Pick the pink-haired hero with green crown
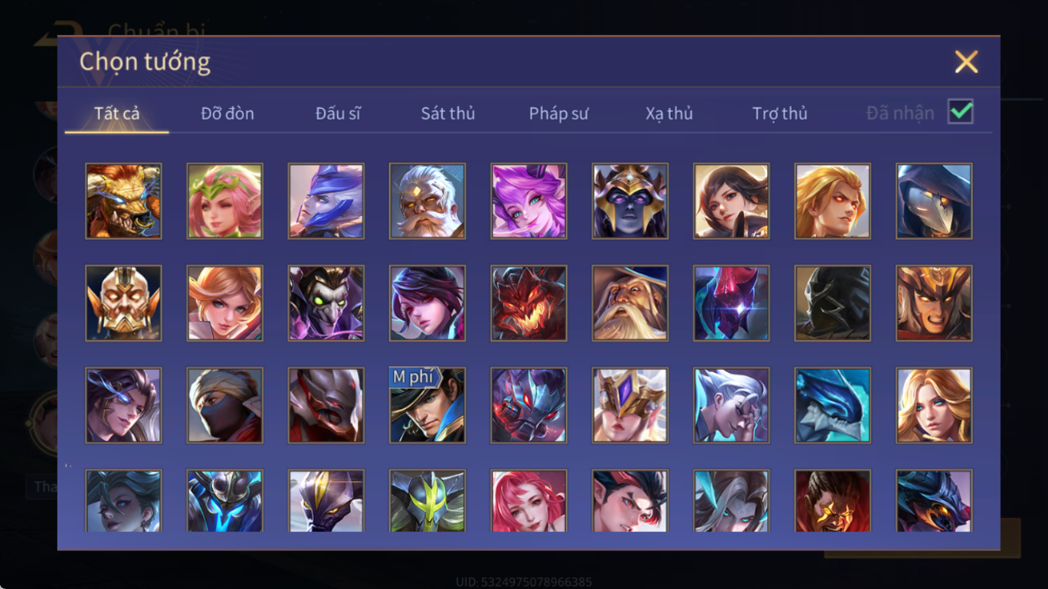 (225, 201)
